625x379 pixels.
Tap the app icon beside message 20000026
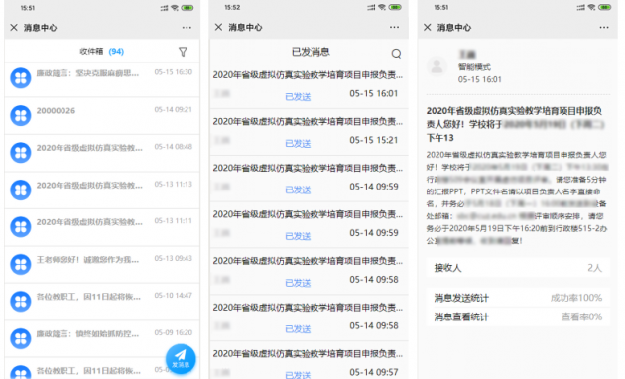pyautogui.click(x=20, y=115)
